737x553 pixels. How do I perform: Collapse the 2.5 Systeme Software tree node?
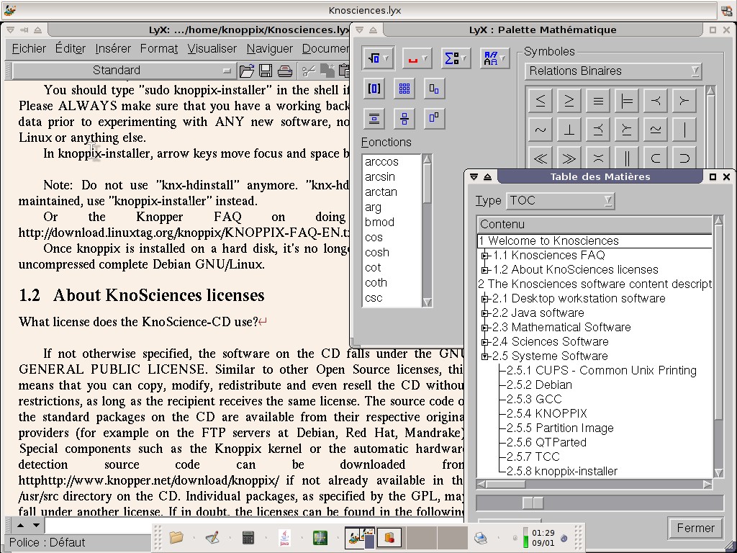coord(485,356)
